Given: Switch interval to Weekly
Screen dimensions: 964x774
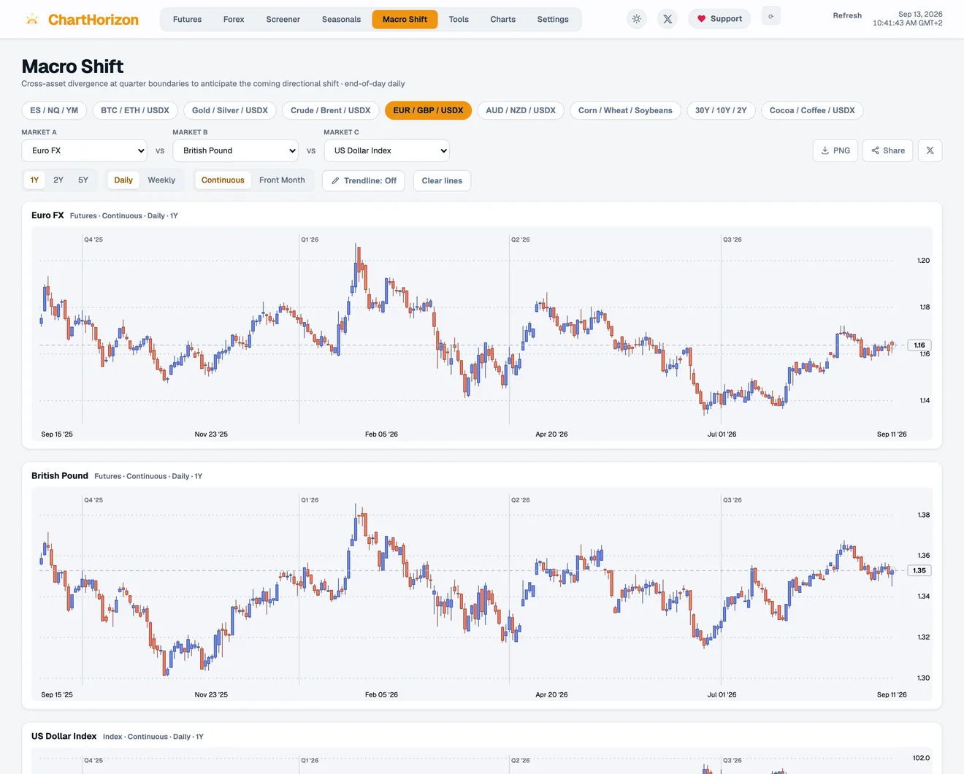Looking at the screenshot, I should [x=161, y=180].
